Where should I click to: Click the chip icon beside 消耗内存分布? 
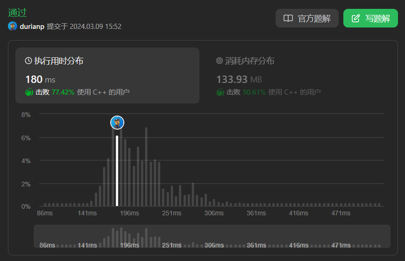point(219,61)
